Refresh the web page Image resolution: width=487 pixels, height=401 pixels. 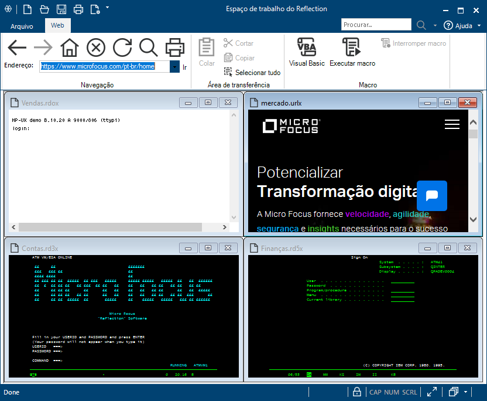[x=122, y=47]
